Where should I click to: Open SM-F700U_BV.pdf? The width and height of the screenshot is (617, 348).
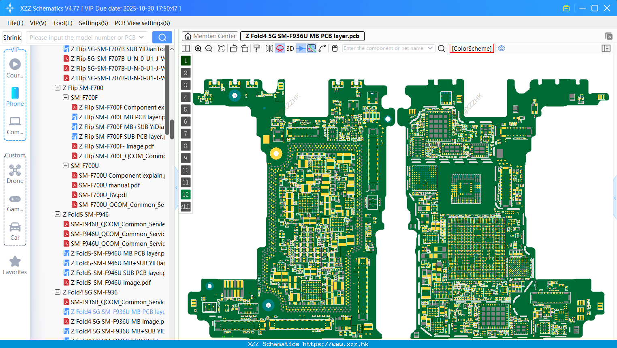click(100, 195)
